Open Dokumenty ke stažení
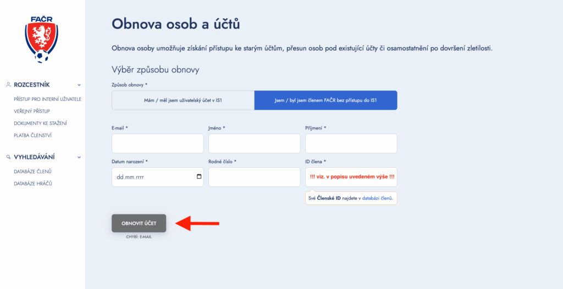The height and width of the screenshot is (289, 563). 40,123
